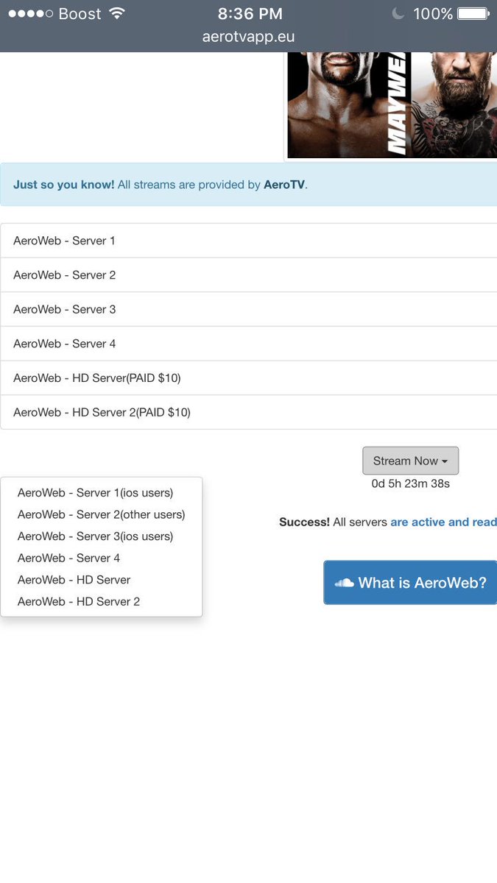
Task: Pick AeroWeb - Server 4 list row
Action: pos(248,344)
